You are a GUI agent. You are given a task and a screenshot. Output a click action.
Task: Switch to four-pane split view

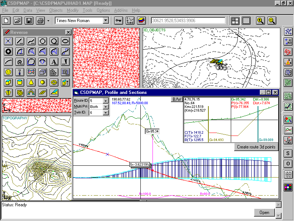235,21
